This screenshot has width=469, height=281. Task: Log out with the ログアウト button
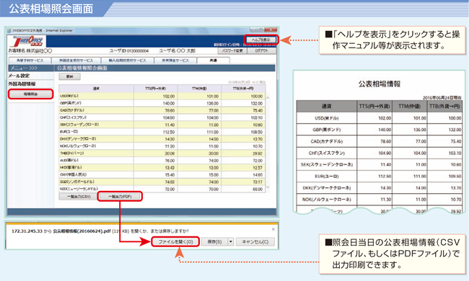[261, 50]
